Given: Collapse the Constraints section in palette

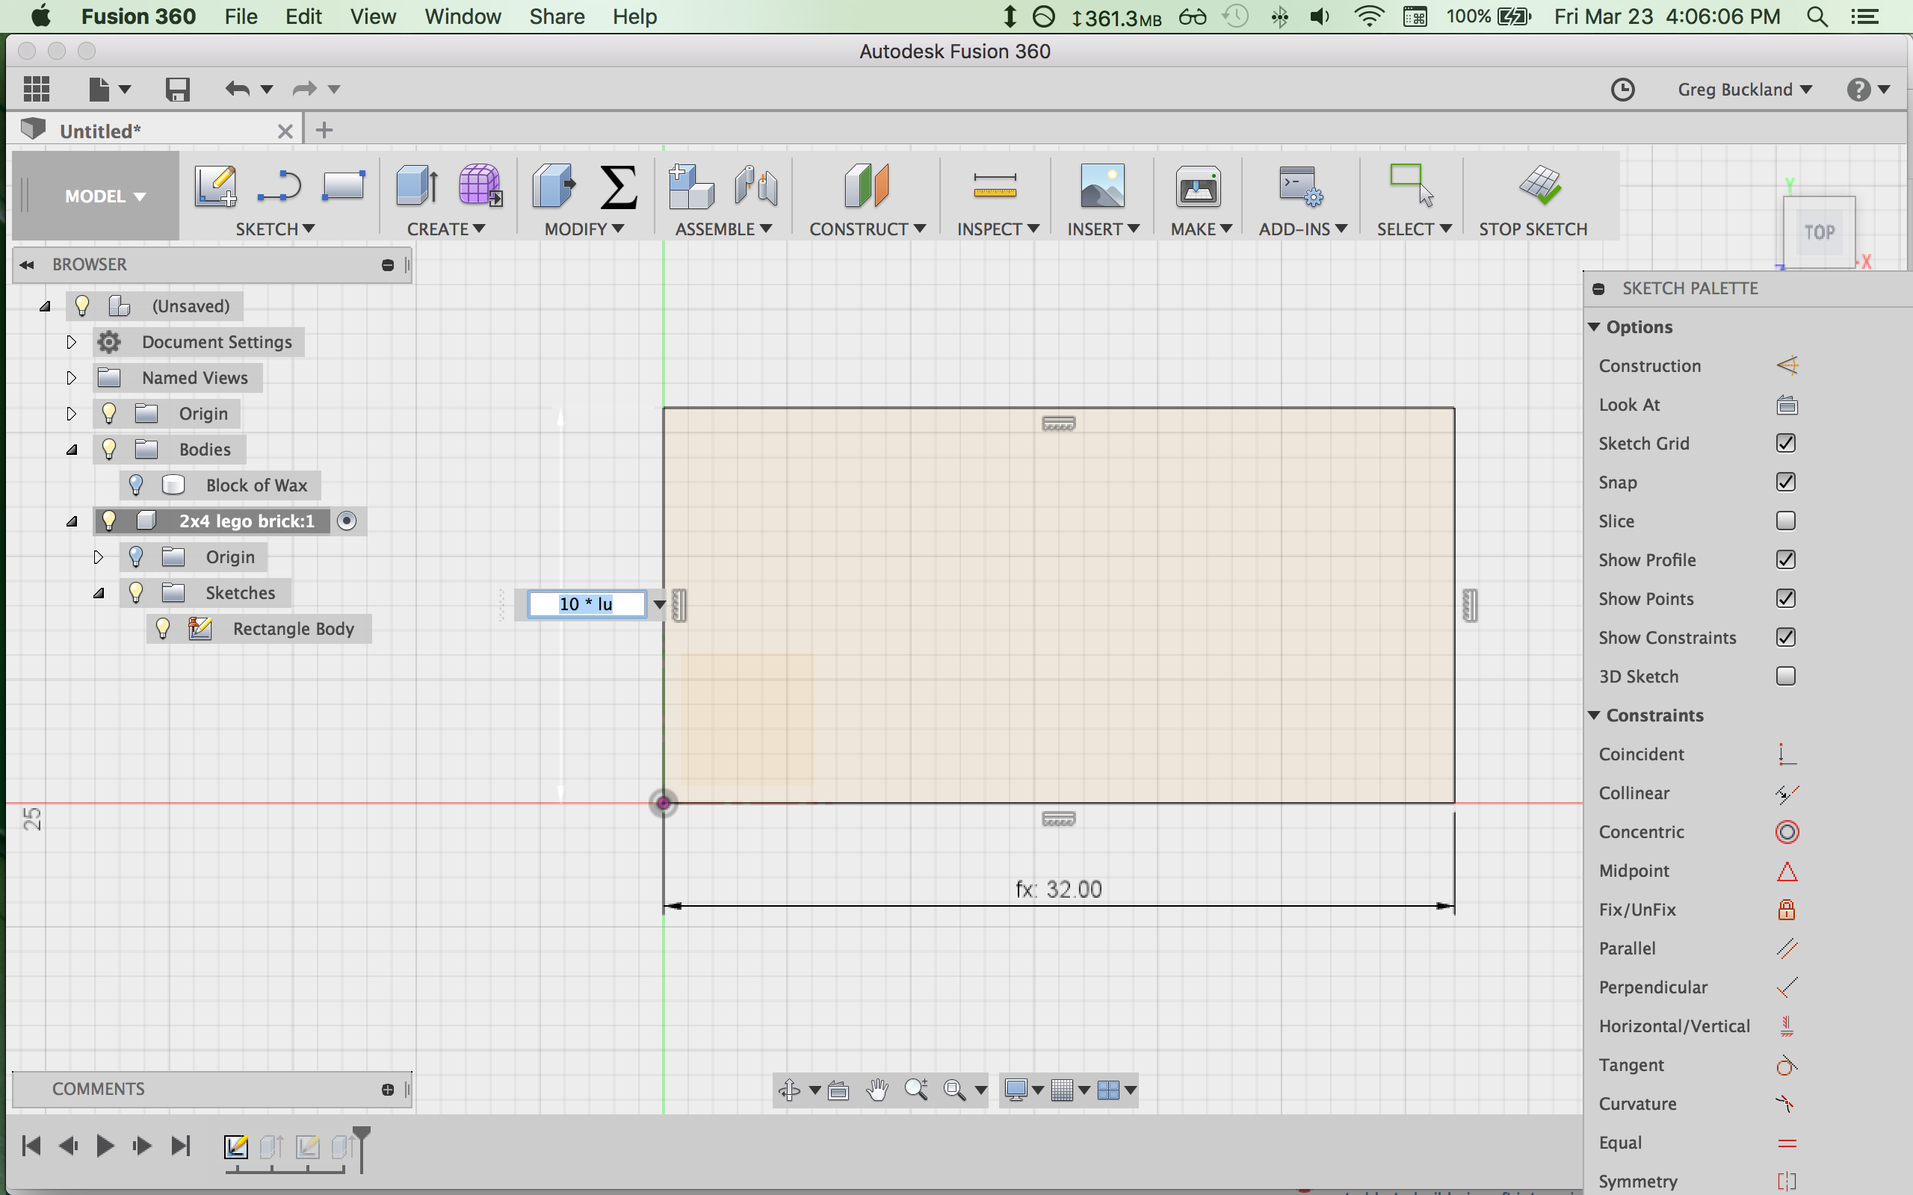Looking at the screenshot, I should (x=1595, y=716).
